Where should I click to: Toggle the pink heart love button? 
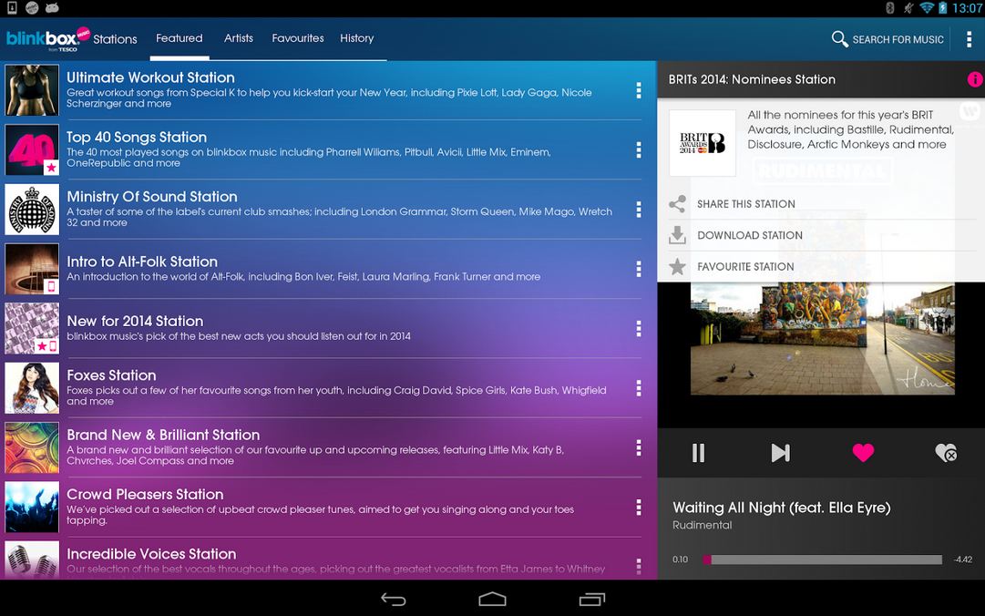pos(863,452)
